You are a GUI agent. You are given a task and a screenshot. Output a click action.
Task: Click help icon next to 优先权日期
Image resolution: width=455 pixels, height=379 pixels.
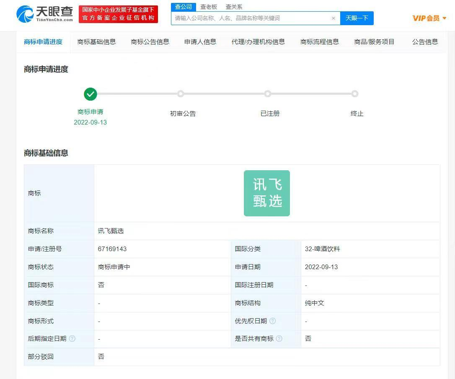pyautogui.click(x=273, y=321)
